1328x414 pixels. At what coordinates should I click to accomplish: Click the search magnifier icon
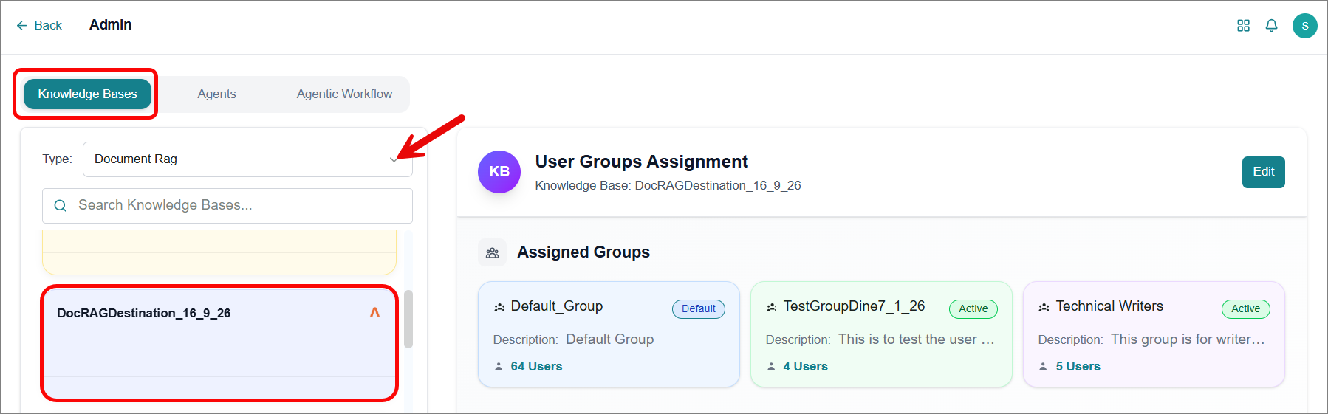click(x=61, y=206)
